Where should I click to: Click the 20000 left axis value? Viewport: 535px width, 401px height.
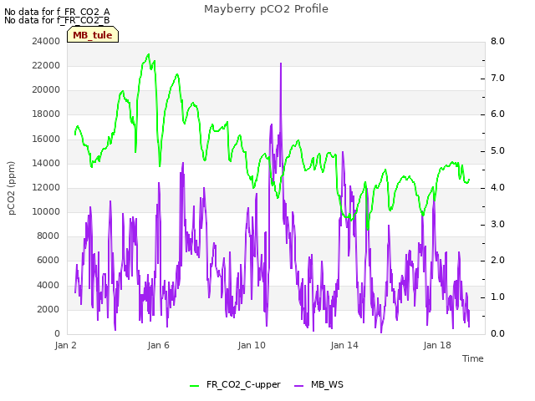[x=46, y=89]
